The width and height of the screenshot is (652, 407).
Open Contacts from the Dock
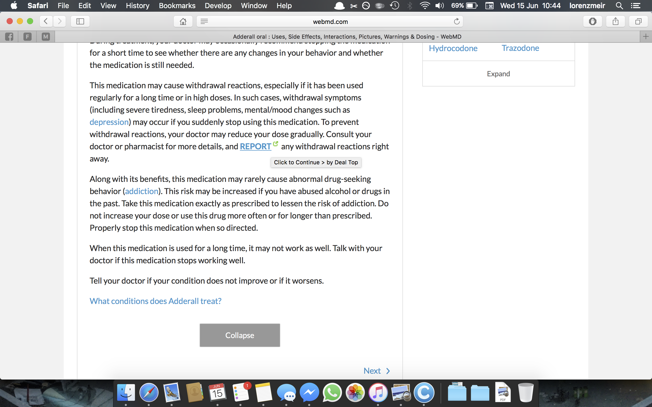coord(195,393)
